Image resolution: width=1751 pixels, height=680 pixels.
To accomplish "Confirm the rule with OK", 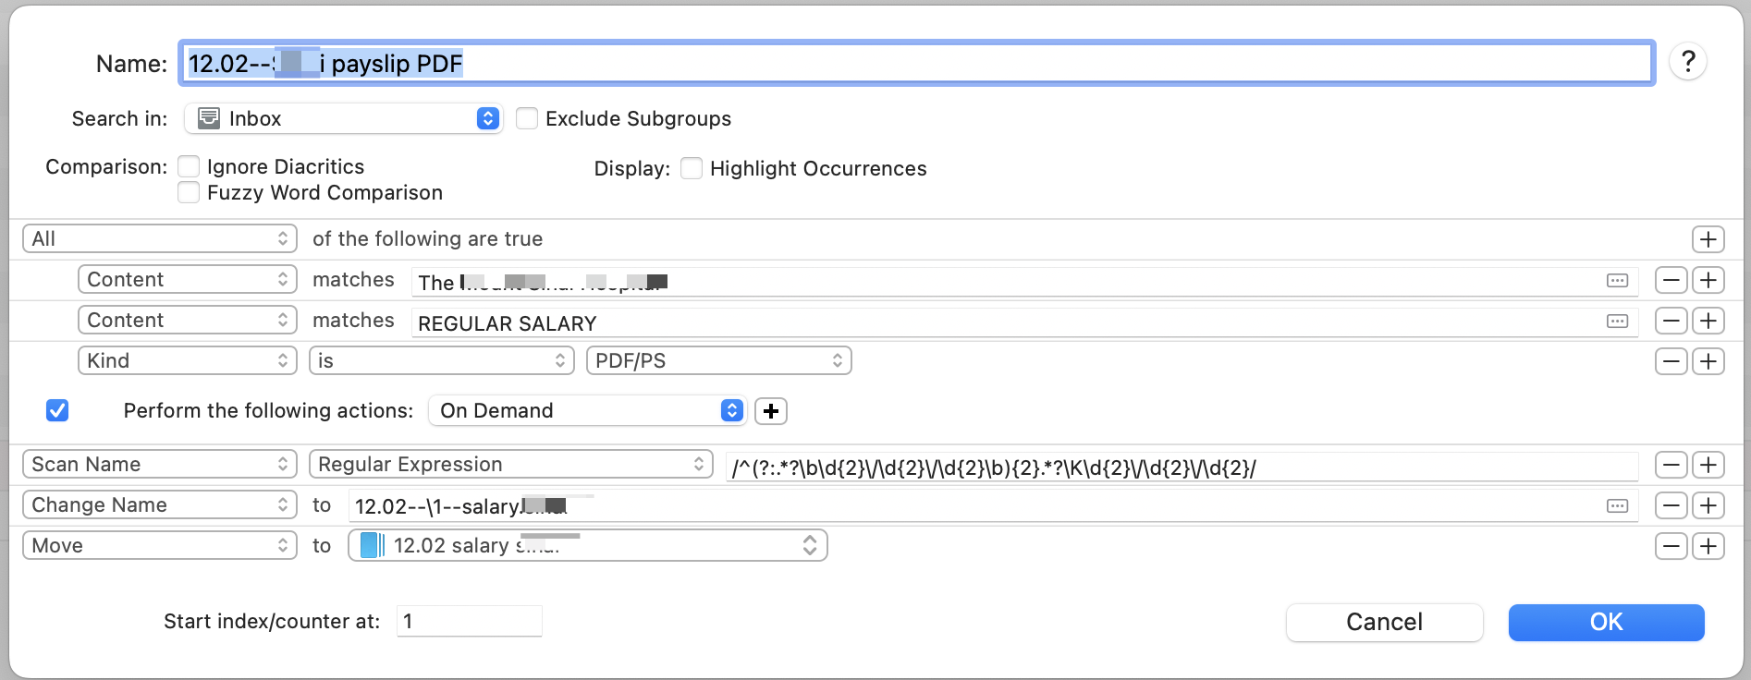I will click(x=1606, y=622).
